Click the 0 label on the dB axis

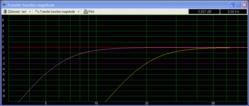(3, 47)
